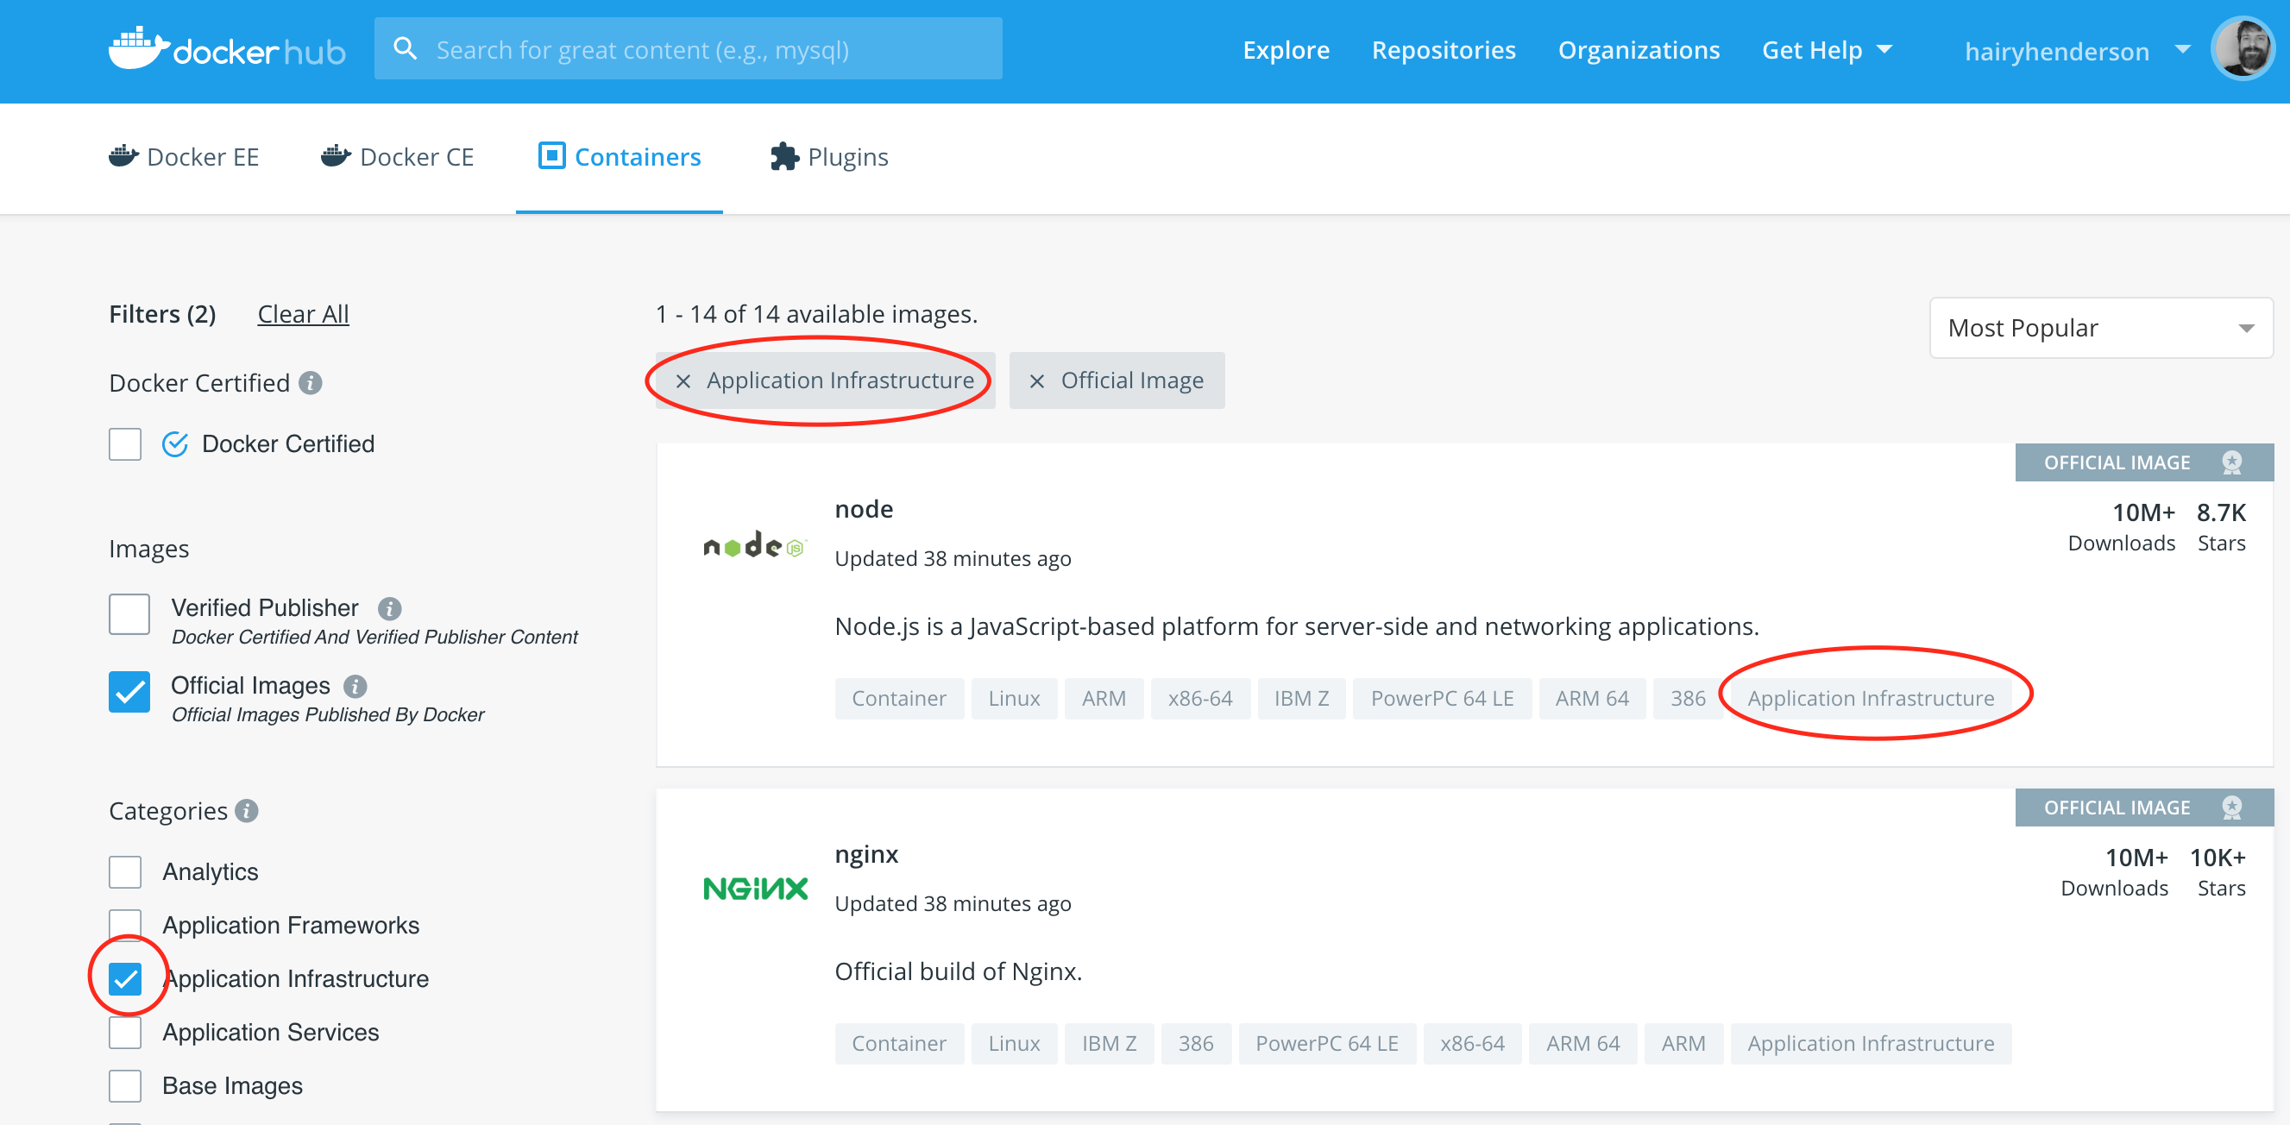2290x1125 pixels.
Task: Remove the Application Infrastructure filter chip
Action: [683, 381]
